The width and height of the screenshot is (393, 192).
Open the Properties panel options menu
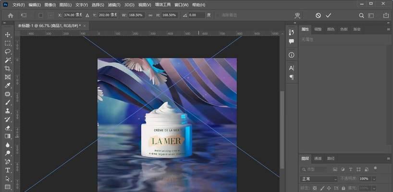click(x=389, y=29)
